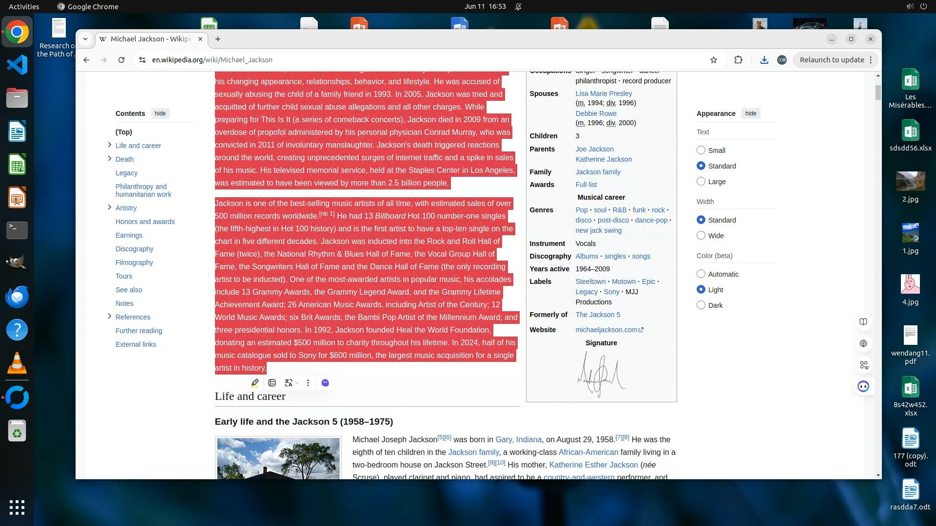Open the three-dot menu in selection toolbar
Viewport: 936px width, 526px height.
308,383
